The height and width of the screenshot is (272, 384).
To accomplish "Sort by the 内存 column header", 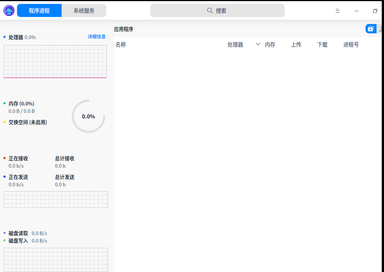I will tap(270, 45).
